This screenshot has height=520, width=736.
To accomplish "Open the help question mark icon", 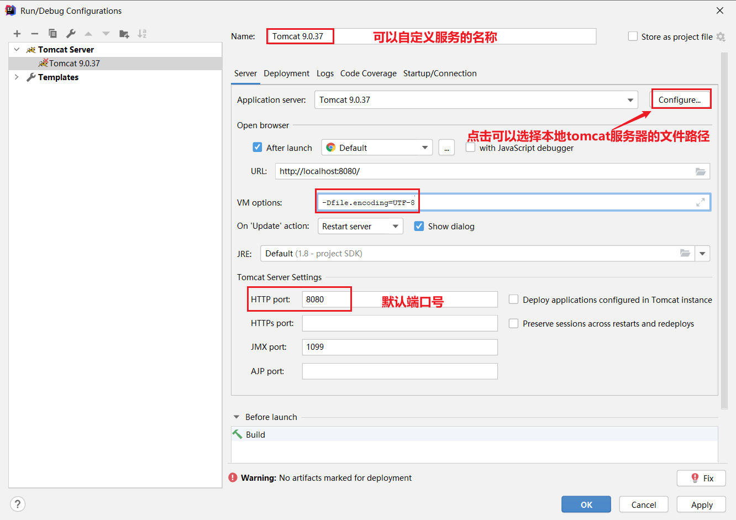I will pos(18,504).
